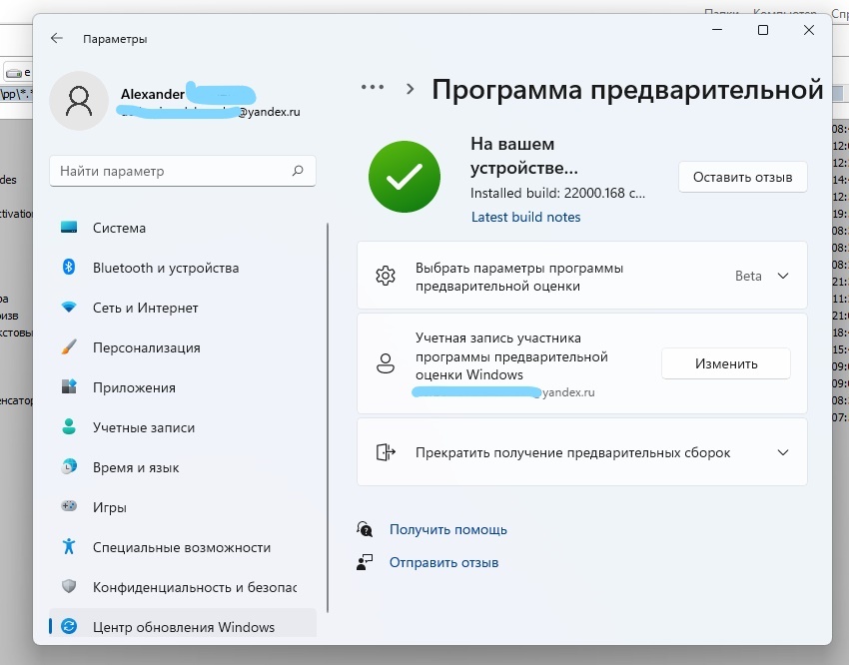Click the Найти параметр search field
849x665 pixels.
(x=183, y=171)
